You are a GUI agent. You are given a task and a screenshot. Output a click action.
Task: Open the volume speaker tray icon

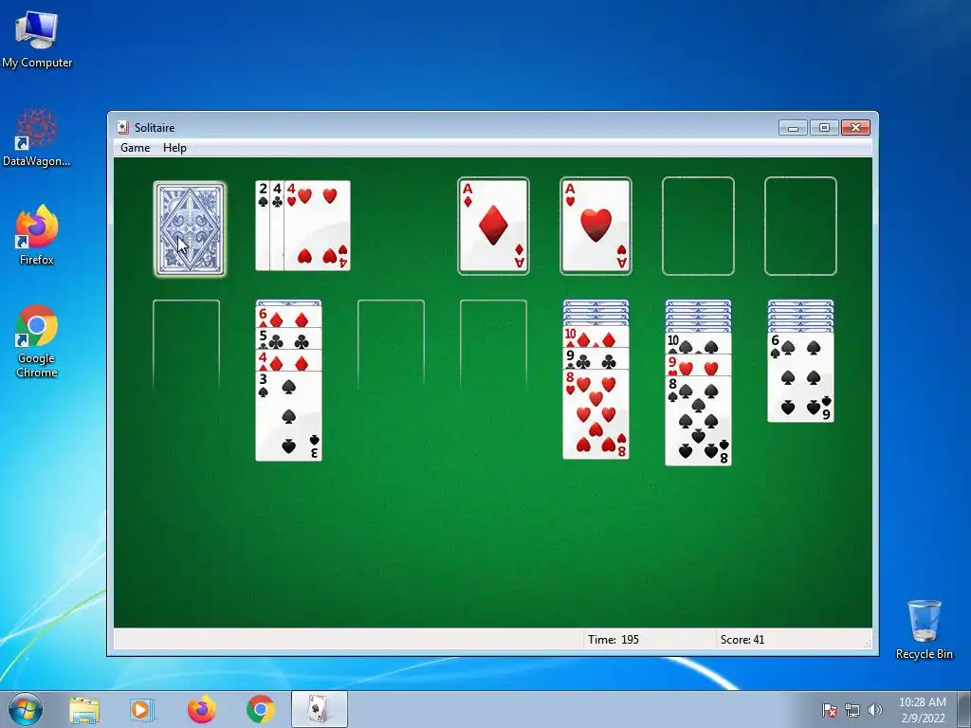(x=874, y=710)
